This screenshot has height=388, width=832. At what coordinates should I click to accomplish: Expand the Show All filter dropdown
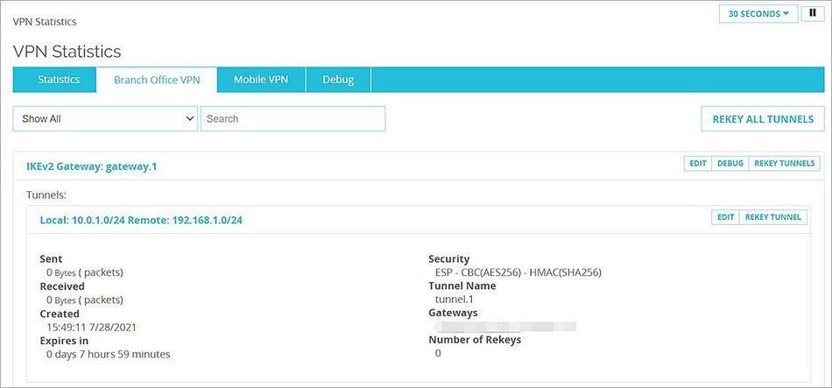(105, 119)
